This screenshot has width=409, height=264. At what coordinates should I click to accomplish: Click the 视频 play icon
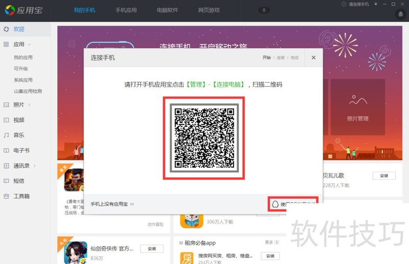(x=6, y=120)
